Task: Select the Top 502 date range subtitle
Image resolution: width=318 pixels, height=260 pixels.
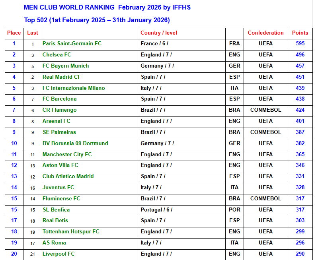Action: pos(97,20)
